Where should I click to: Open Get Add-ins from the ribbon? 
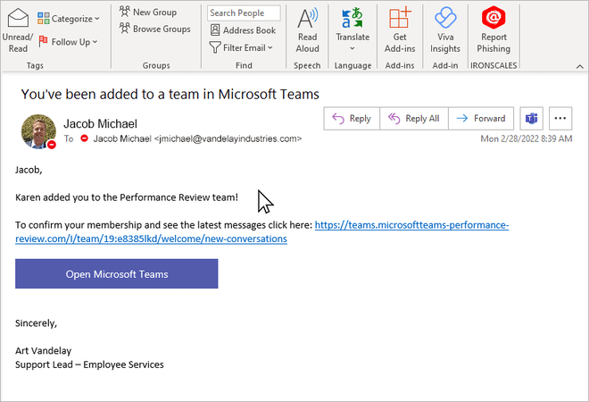tap(400, 19)
